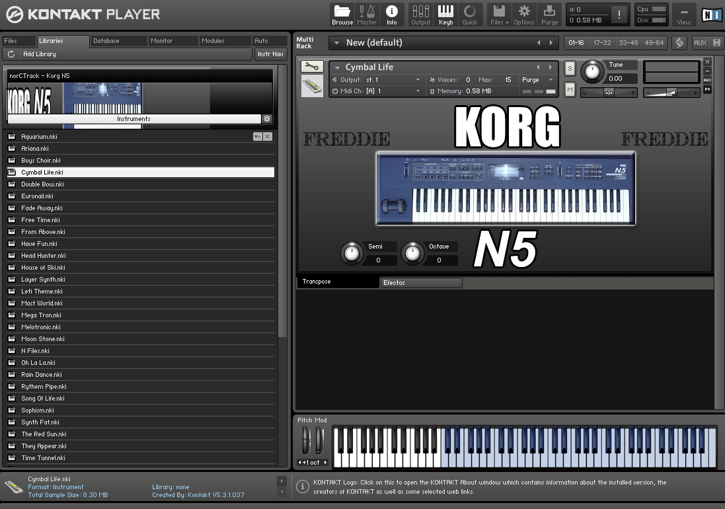725x509 pixels.
Task: Open the Files menu
Action: [x=500, y=15]
